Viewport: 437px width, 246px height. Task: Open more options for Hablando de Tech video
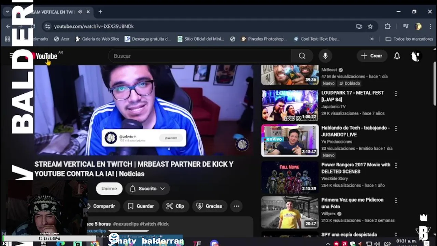(x=396, y=128)
